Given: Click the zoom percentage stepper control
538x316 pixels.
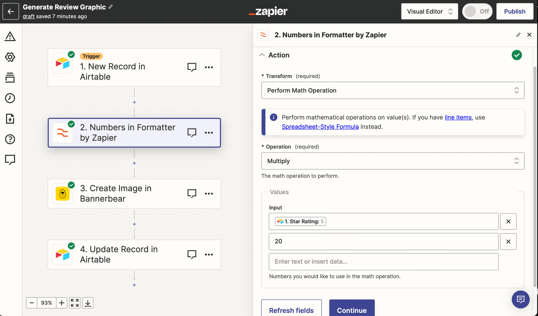Looking at the screenshot, I should pos(46,303).
